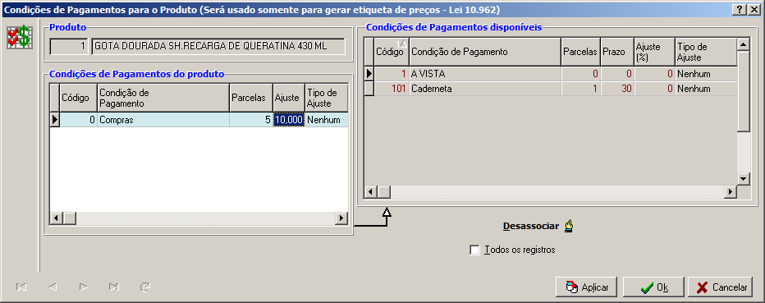Click the title bar help question mark
This screenshot has width=765, height=303.
tap(739, 10)
